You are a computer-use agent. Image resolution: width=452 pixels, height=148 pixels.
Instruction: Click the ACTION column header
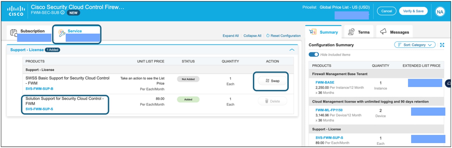[x=272, y=61]
